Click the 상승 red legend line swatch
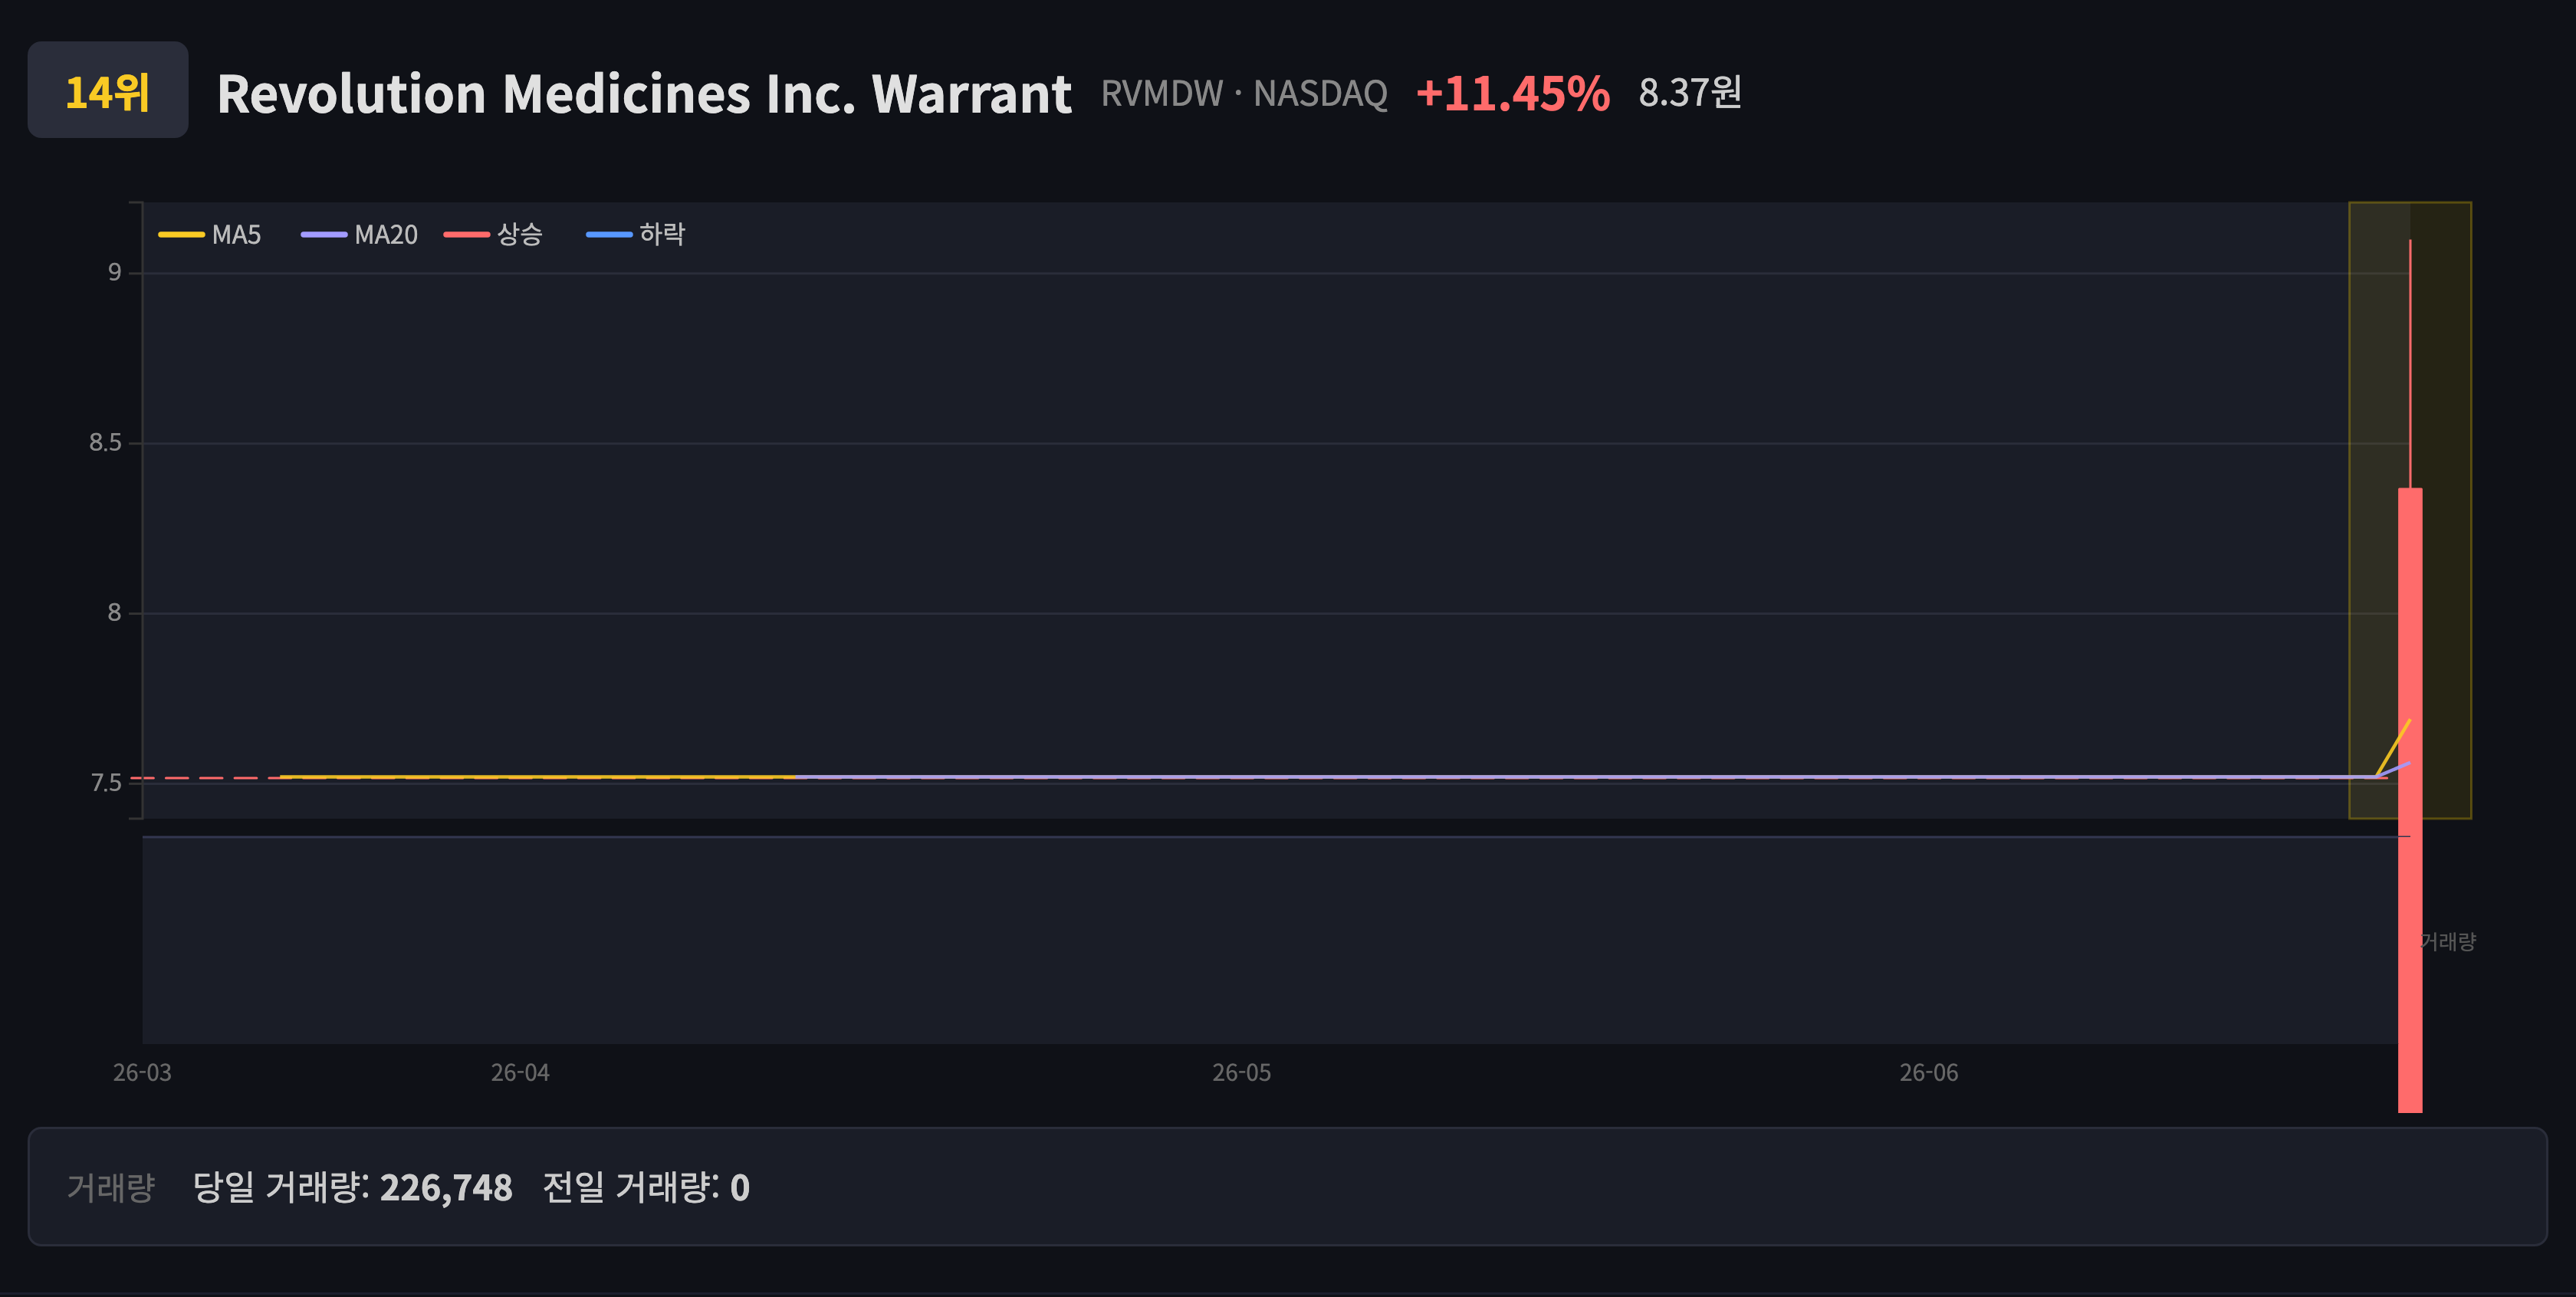The width and height of the screenshot is (2576, 1297). (x=467, y=235)
